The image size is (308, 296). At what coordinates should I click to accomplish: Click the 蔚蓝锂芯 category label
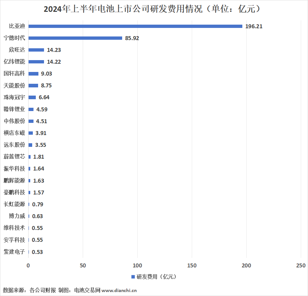click(14, 157)
